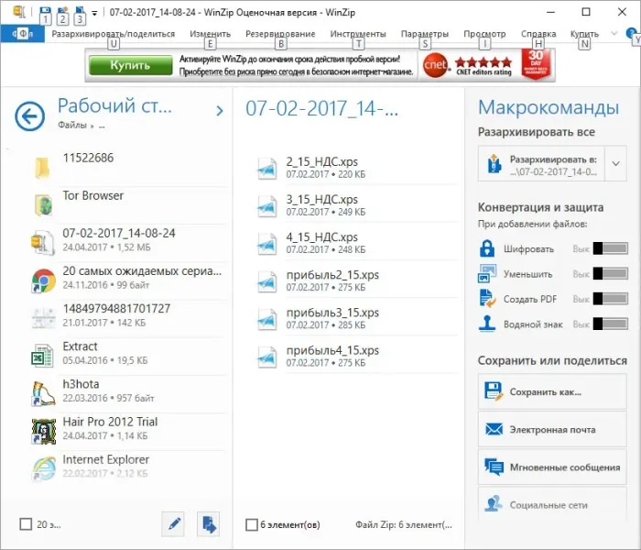Open the Резервирование ribbon tab
This screenshot has width=641, height=550.
(280, 34)
